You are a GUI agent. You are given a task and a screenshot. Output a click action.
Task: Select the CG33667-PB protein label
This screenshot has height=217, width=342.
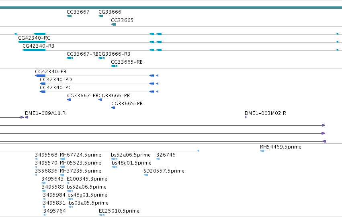point(83,96)
